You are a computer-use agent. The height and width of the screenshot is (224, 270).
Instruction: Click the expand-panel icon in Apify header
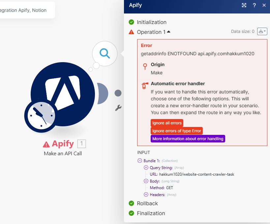(244, 5)
